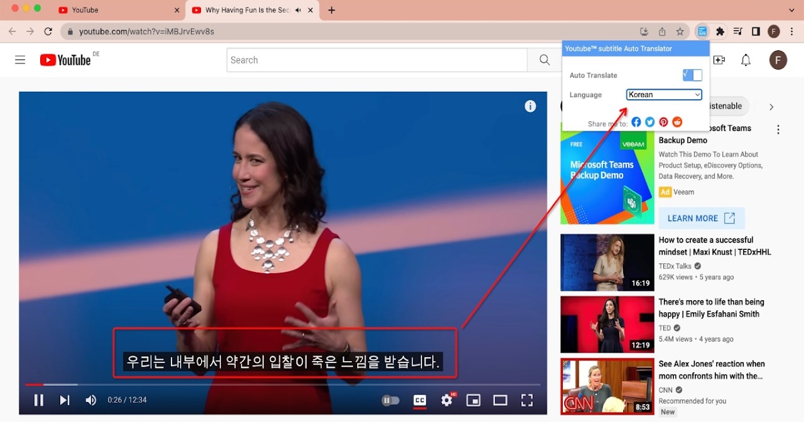Click the YouTube search input field
804x422 pixels.
pos(377,60)
